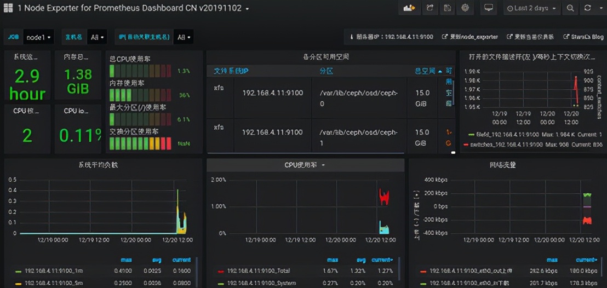Click the total CPU usage bar gauge
This screenshot has height=288, width=607.
point(140,71)
